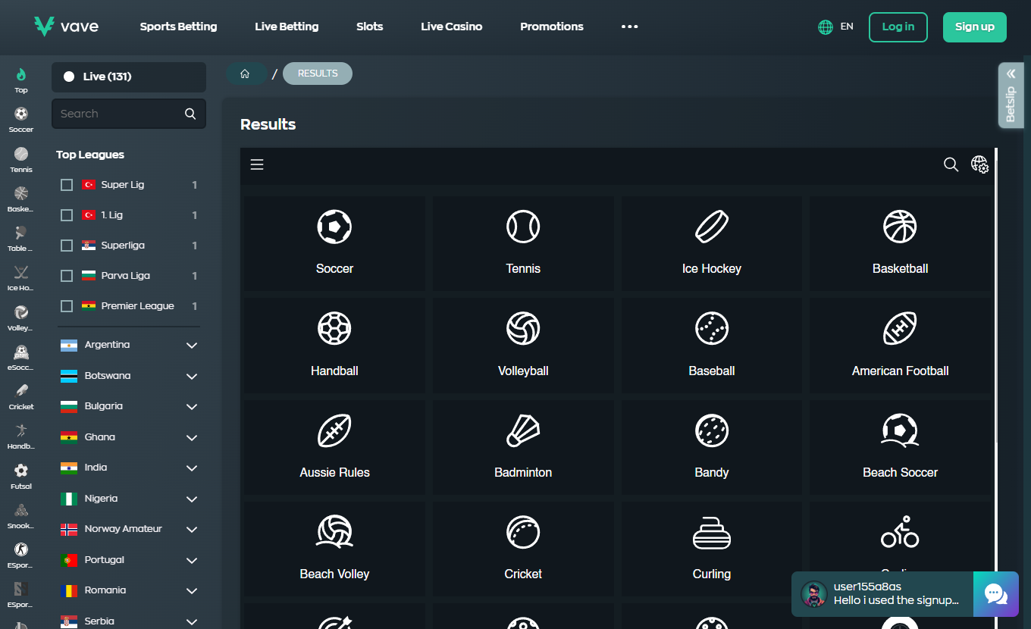Screen dimensions: 1031x629
Task: Open Live Casino in top navigation
Action: tap(452, 27)
